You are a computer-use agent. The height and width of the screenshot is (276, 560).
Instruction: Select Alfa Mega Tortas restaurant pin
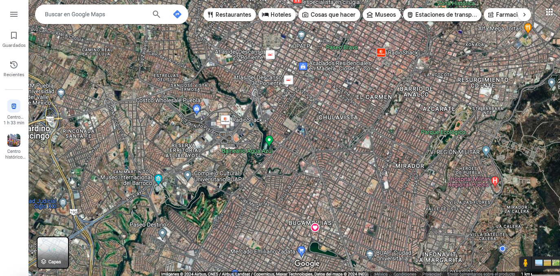(528, 28)
